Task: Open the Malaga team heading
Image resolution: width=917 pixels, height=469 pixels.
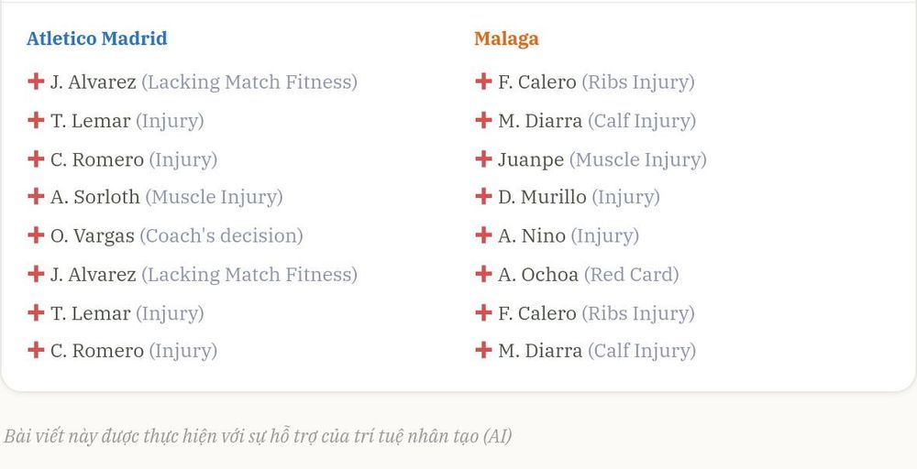Action: click(x=506, y=39)
